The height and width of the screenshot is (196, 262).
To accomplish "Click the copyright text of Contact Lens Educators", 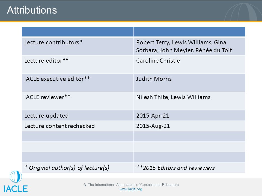I will point(131,185).
